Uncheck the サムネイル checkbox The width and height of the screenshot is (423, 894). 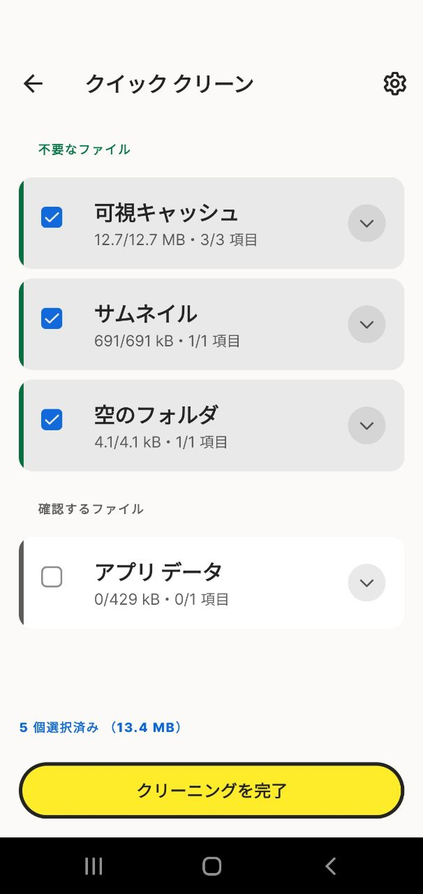(52, 318)
